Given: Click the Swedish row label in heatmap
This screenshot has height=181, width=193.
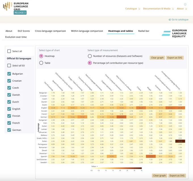Looking at the screenshot, I should (44, 163).
